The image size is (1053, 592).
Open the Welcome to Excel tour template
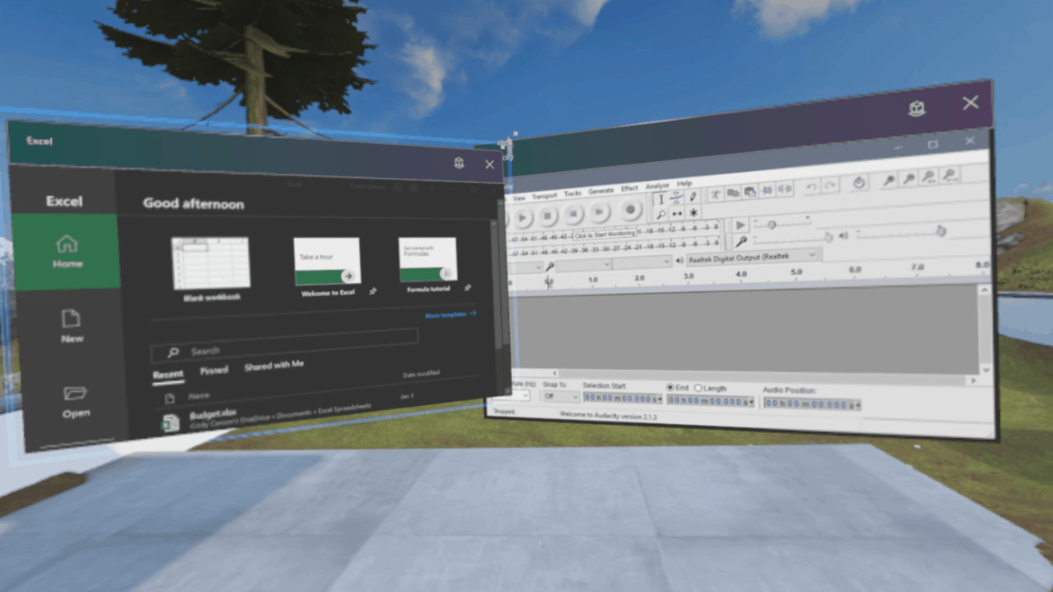[x=327, y=267]
